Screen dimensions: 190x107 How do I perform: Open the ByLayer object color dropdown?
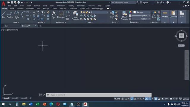click(x=150, y=12)
